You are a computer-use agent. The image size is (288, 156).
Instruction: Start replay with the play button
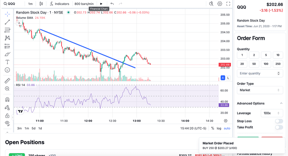pos(101,4)
